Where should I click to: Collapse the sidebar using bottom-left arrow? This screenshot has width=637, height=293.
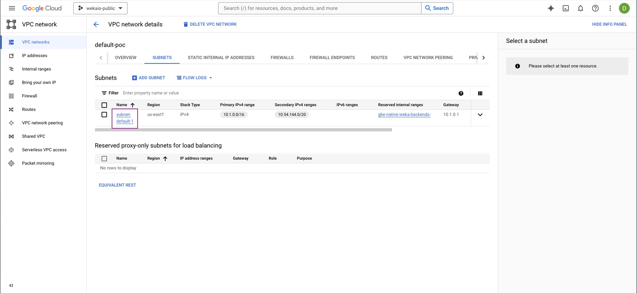[x=11, y=285]
